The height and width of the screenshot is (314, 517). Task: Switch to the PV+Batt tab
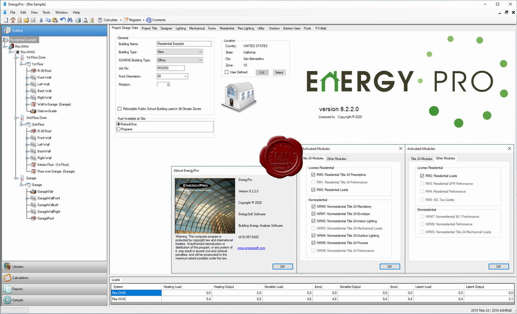(320, 28)
